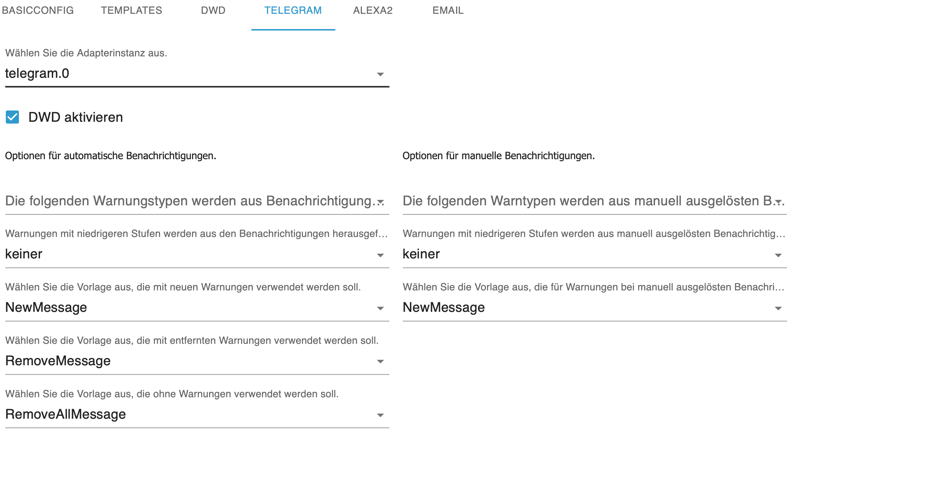The width and height of the screenshot is (934, 503).
Task: Open the ALEXA2 tab
Action: pyautogui.click(x=373, y=10)
